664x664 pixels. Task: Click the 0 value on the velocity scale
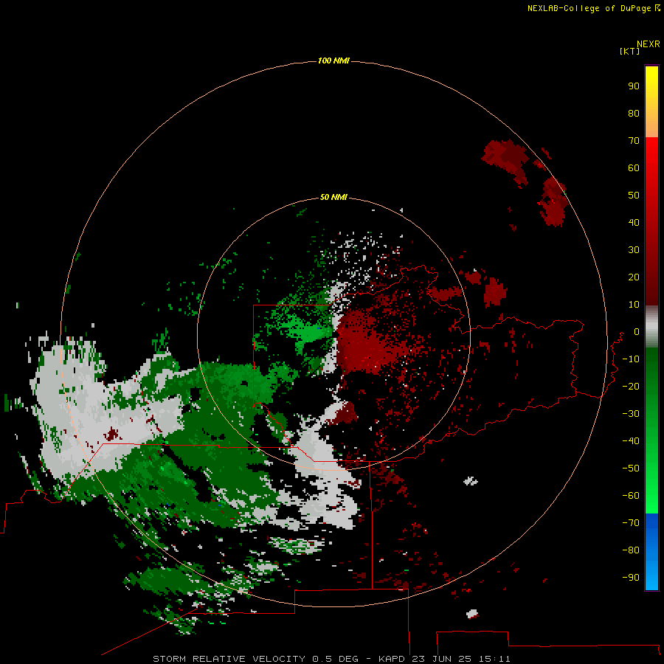pos(636,331)
